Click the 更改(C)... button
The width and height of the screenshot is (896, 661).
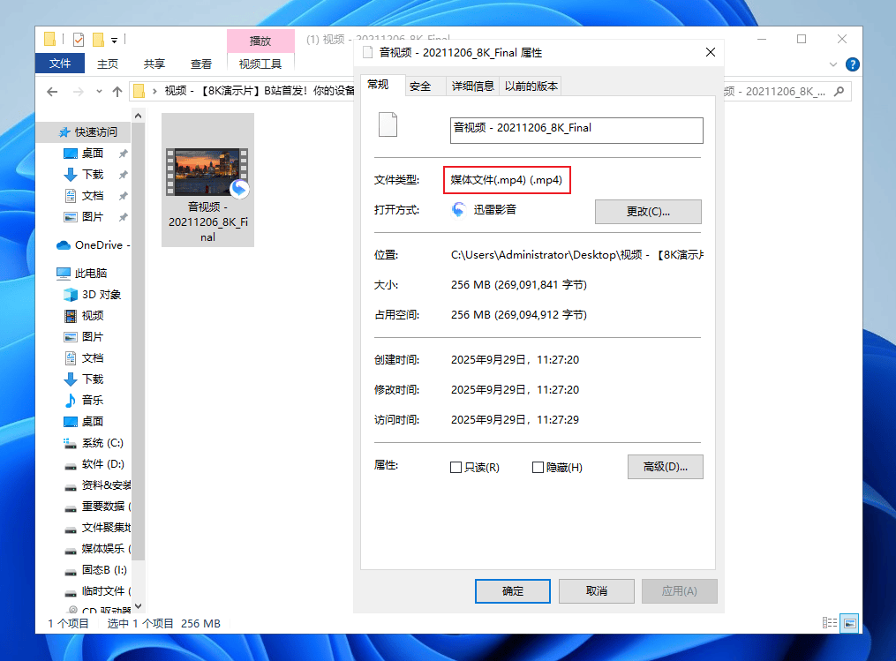click(648, 212)
